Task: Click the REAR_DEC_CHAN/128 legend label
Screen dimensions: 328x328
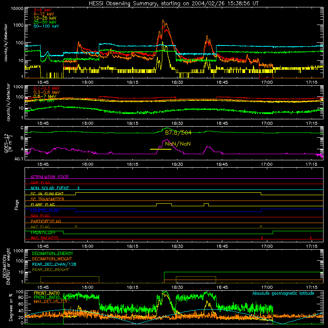Action: tap(54, 264)
